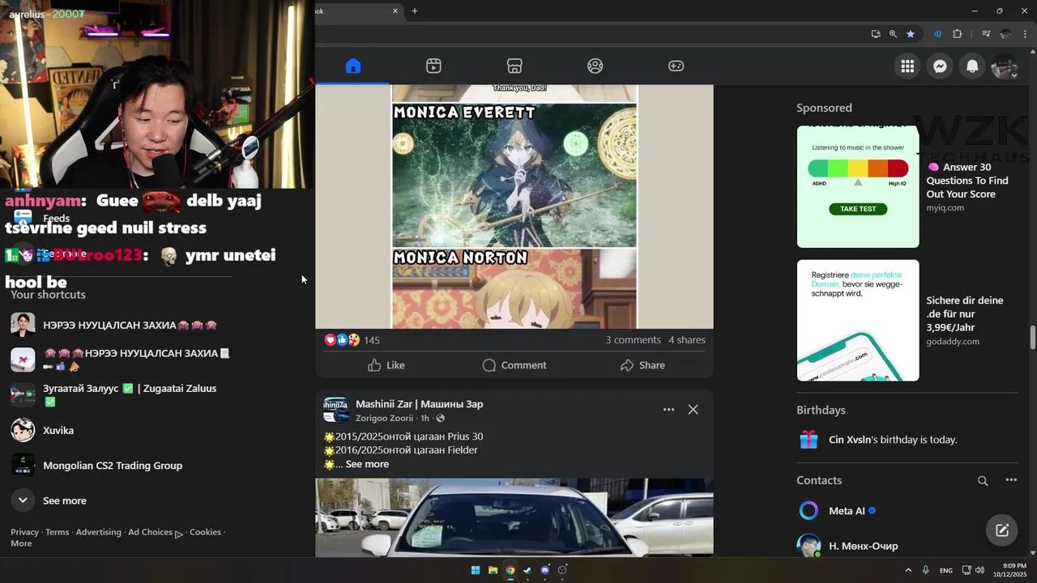Open Steam from the taskbar
Viewport: 1037px width, 583px height.
coord(527,570)
